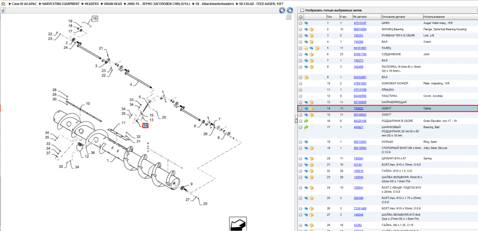The height and width of the screenshot is (231, 478).
Task: Open part number link 84161891
Action: point(360,48)
